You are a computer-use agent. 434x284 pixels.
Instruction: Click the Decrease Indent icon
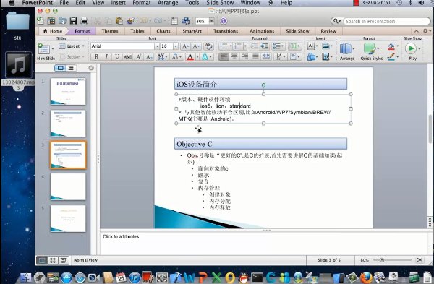pyautogui.click(x=254, y=46)
